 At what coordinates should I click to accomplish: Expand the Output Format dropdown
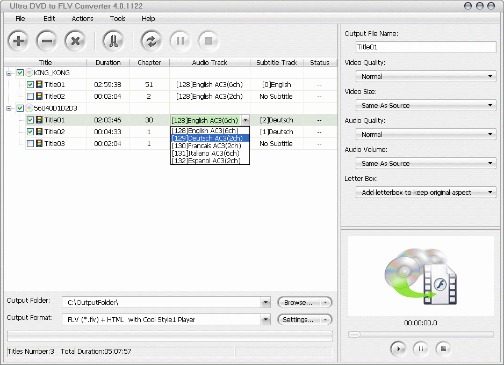click(x=265, y=319)
